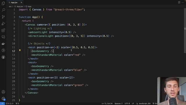
Task: Open the Accounts menu icon
Action: 3,92
